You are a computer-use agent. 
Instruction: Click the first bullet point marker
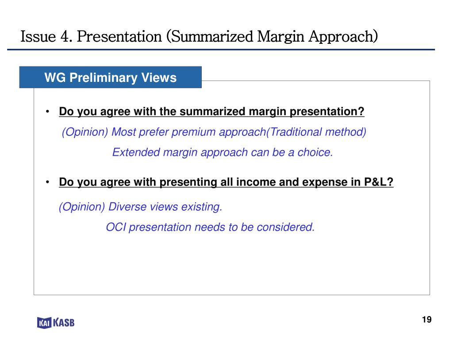(x=47, y=112)
